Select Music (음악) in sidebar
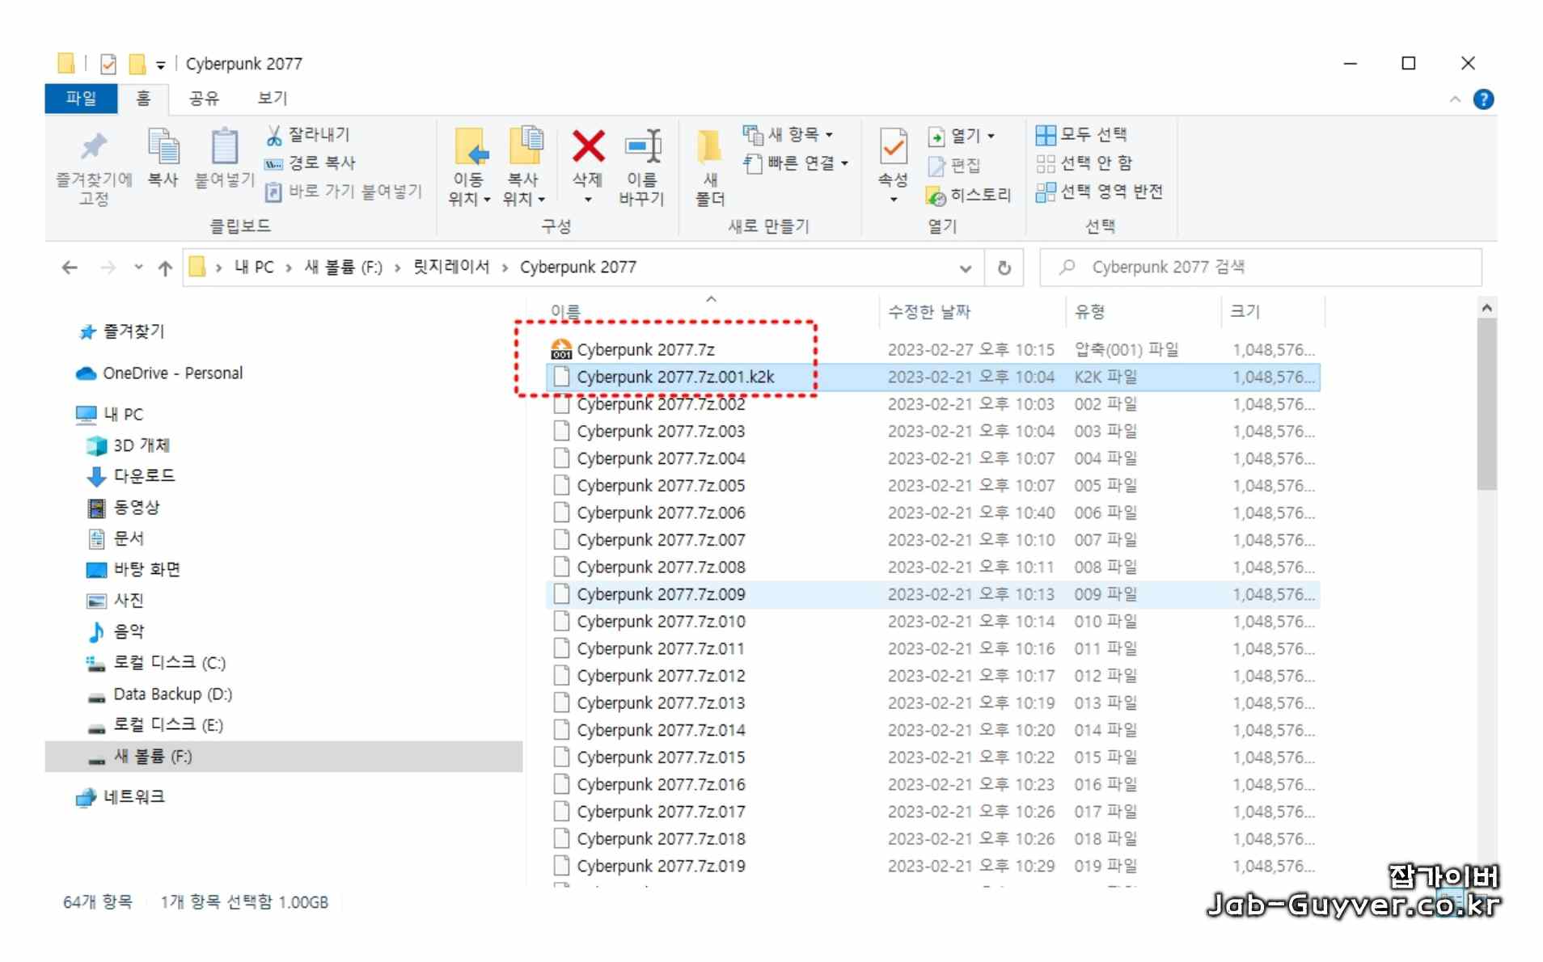1543x962 pixels. click(x=116, y=631)
